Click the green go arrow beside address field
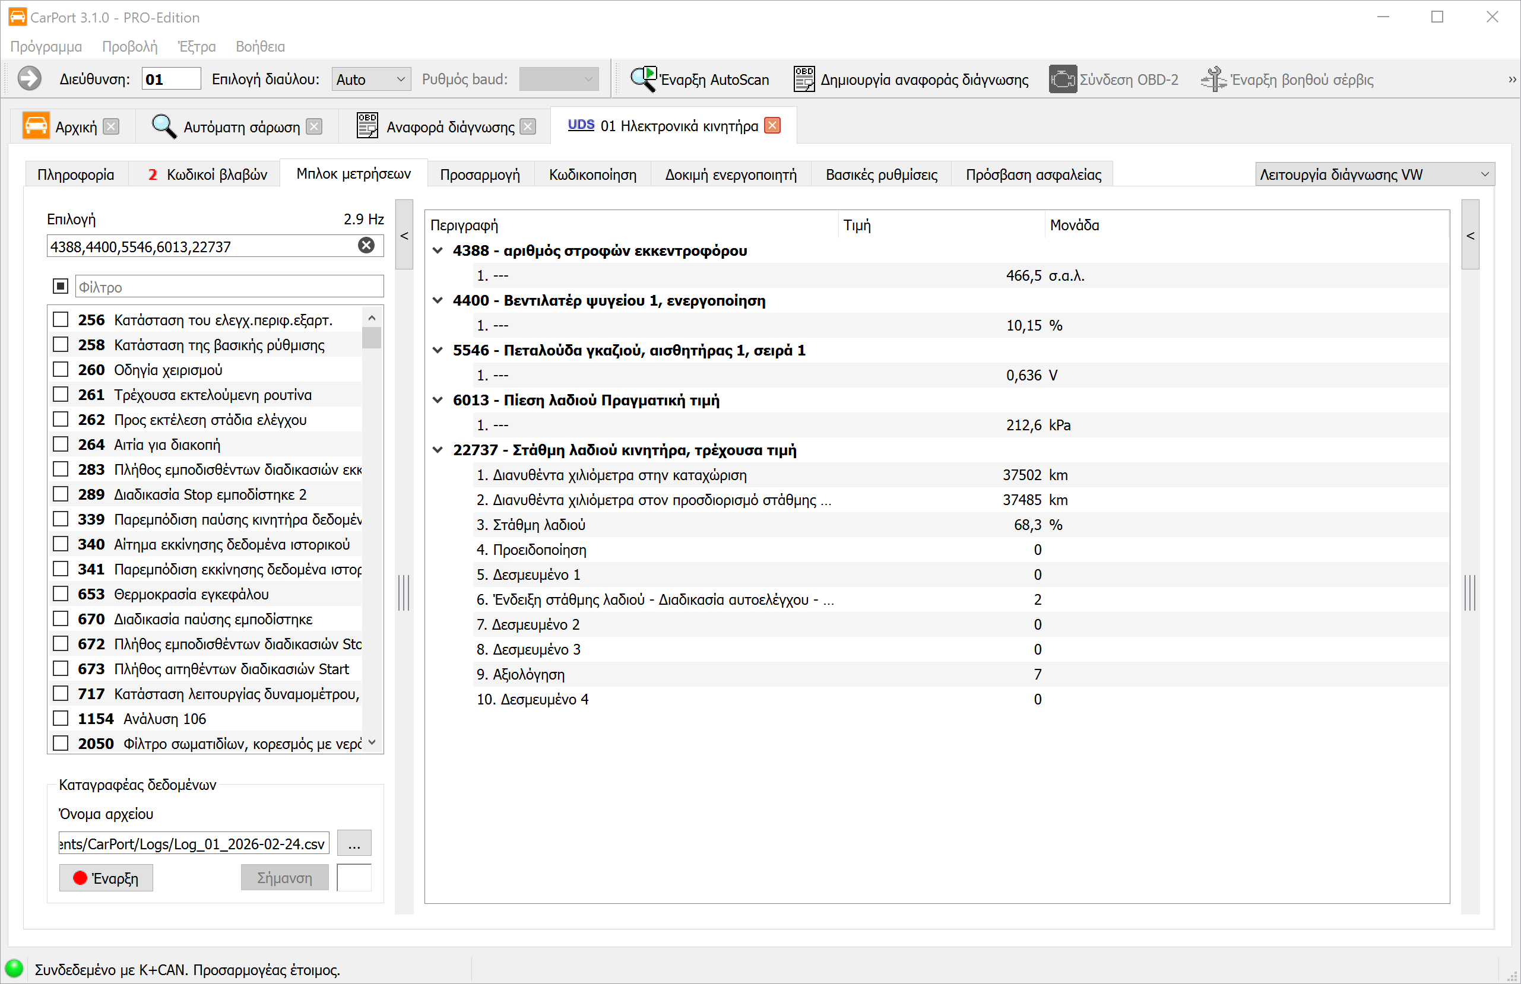Viewport: 1521px width, 984px height. click(30, 80)
